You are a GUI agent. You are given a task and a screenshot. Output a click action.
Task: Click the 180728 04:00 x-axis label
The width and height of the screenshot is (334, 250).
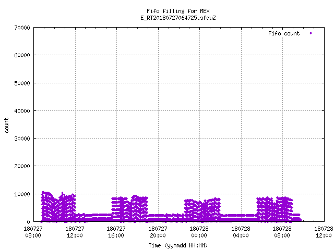pyautogui.click(x=241, y=232)
